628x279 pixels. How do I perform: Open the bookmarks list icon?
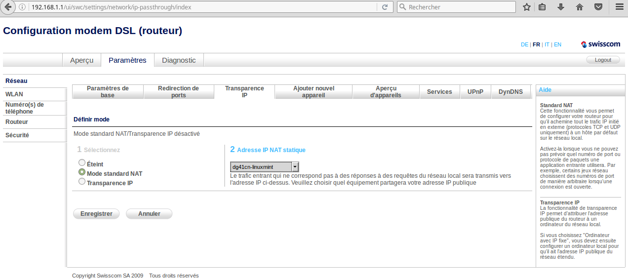[542, 7]
